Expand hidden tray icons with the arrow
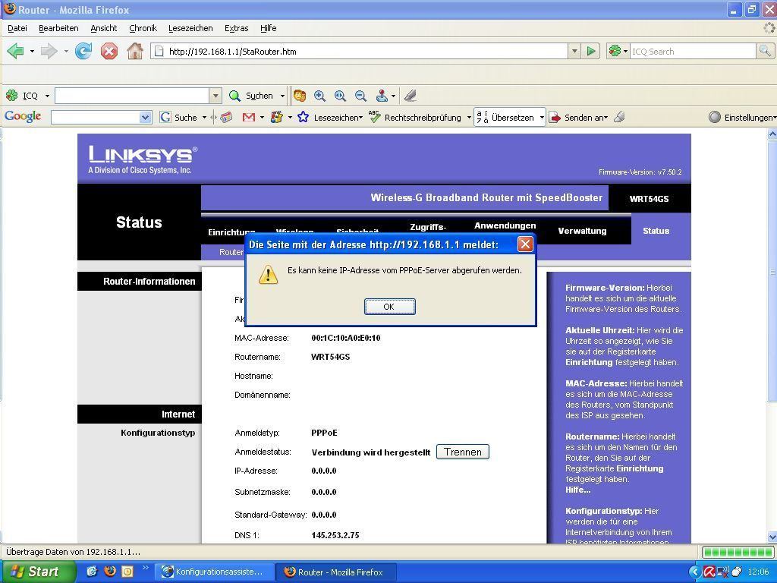Viewport: 777px width, 583px height. click(x=695, y=572)
